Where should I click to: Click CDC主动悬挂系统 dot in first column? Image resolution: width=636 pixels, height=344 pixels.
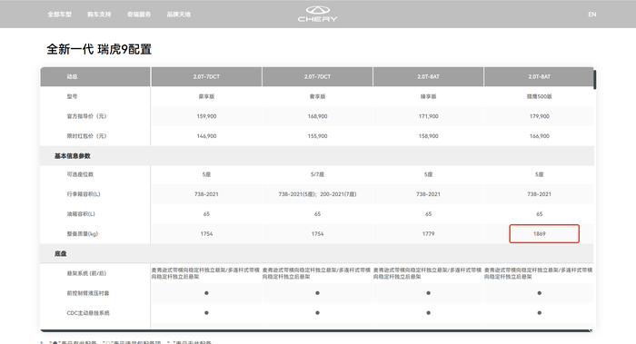click(206, 313)
